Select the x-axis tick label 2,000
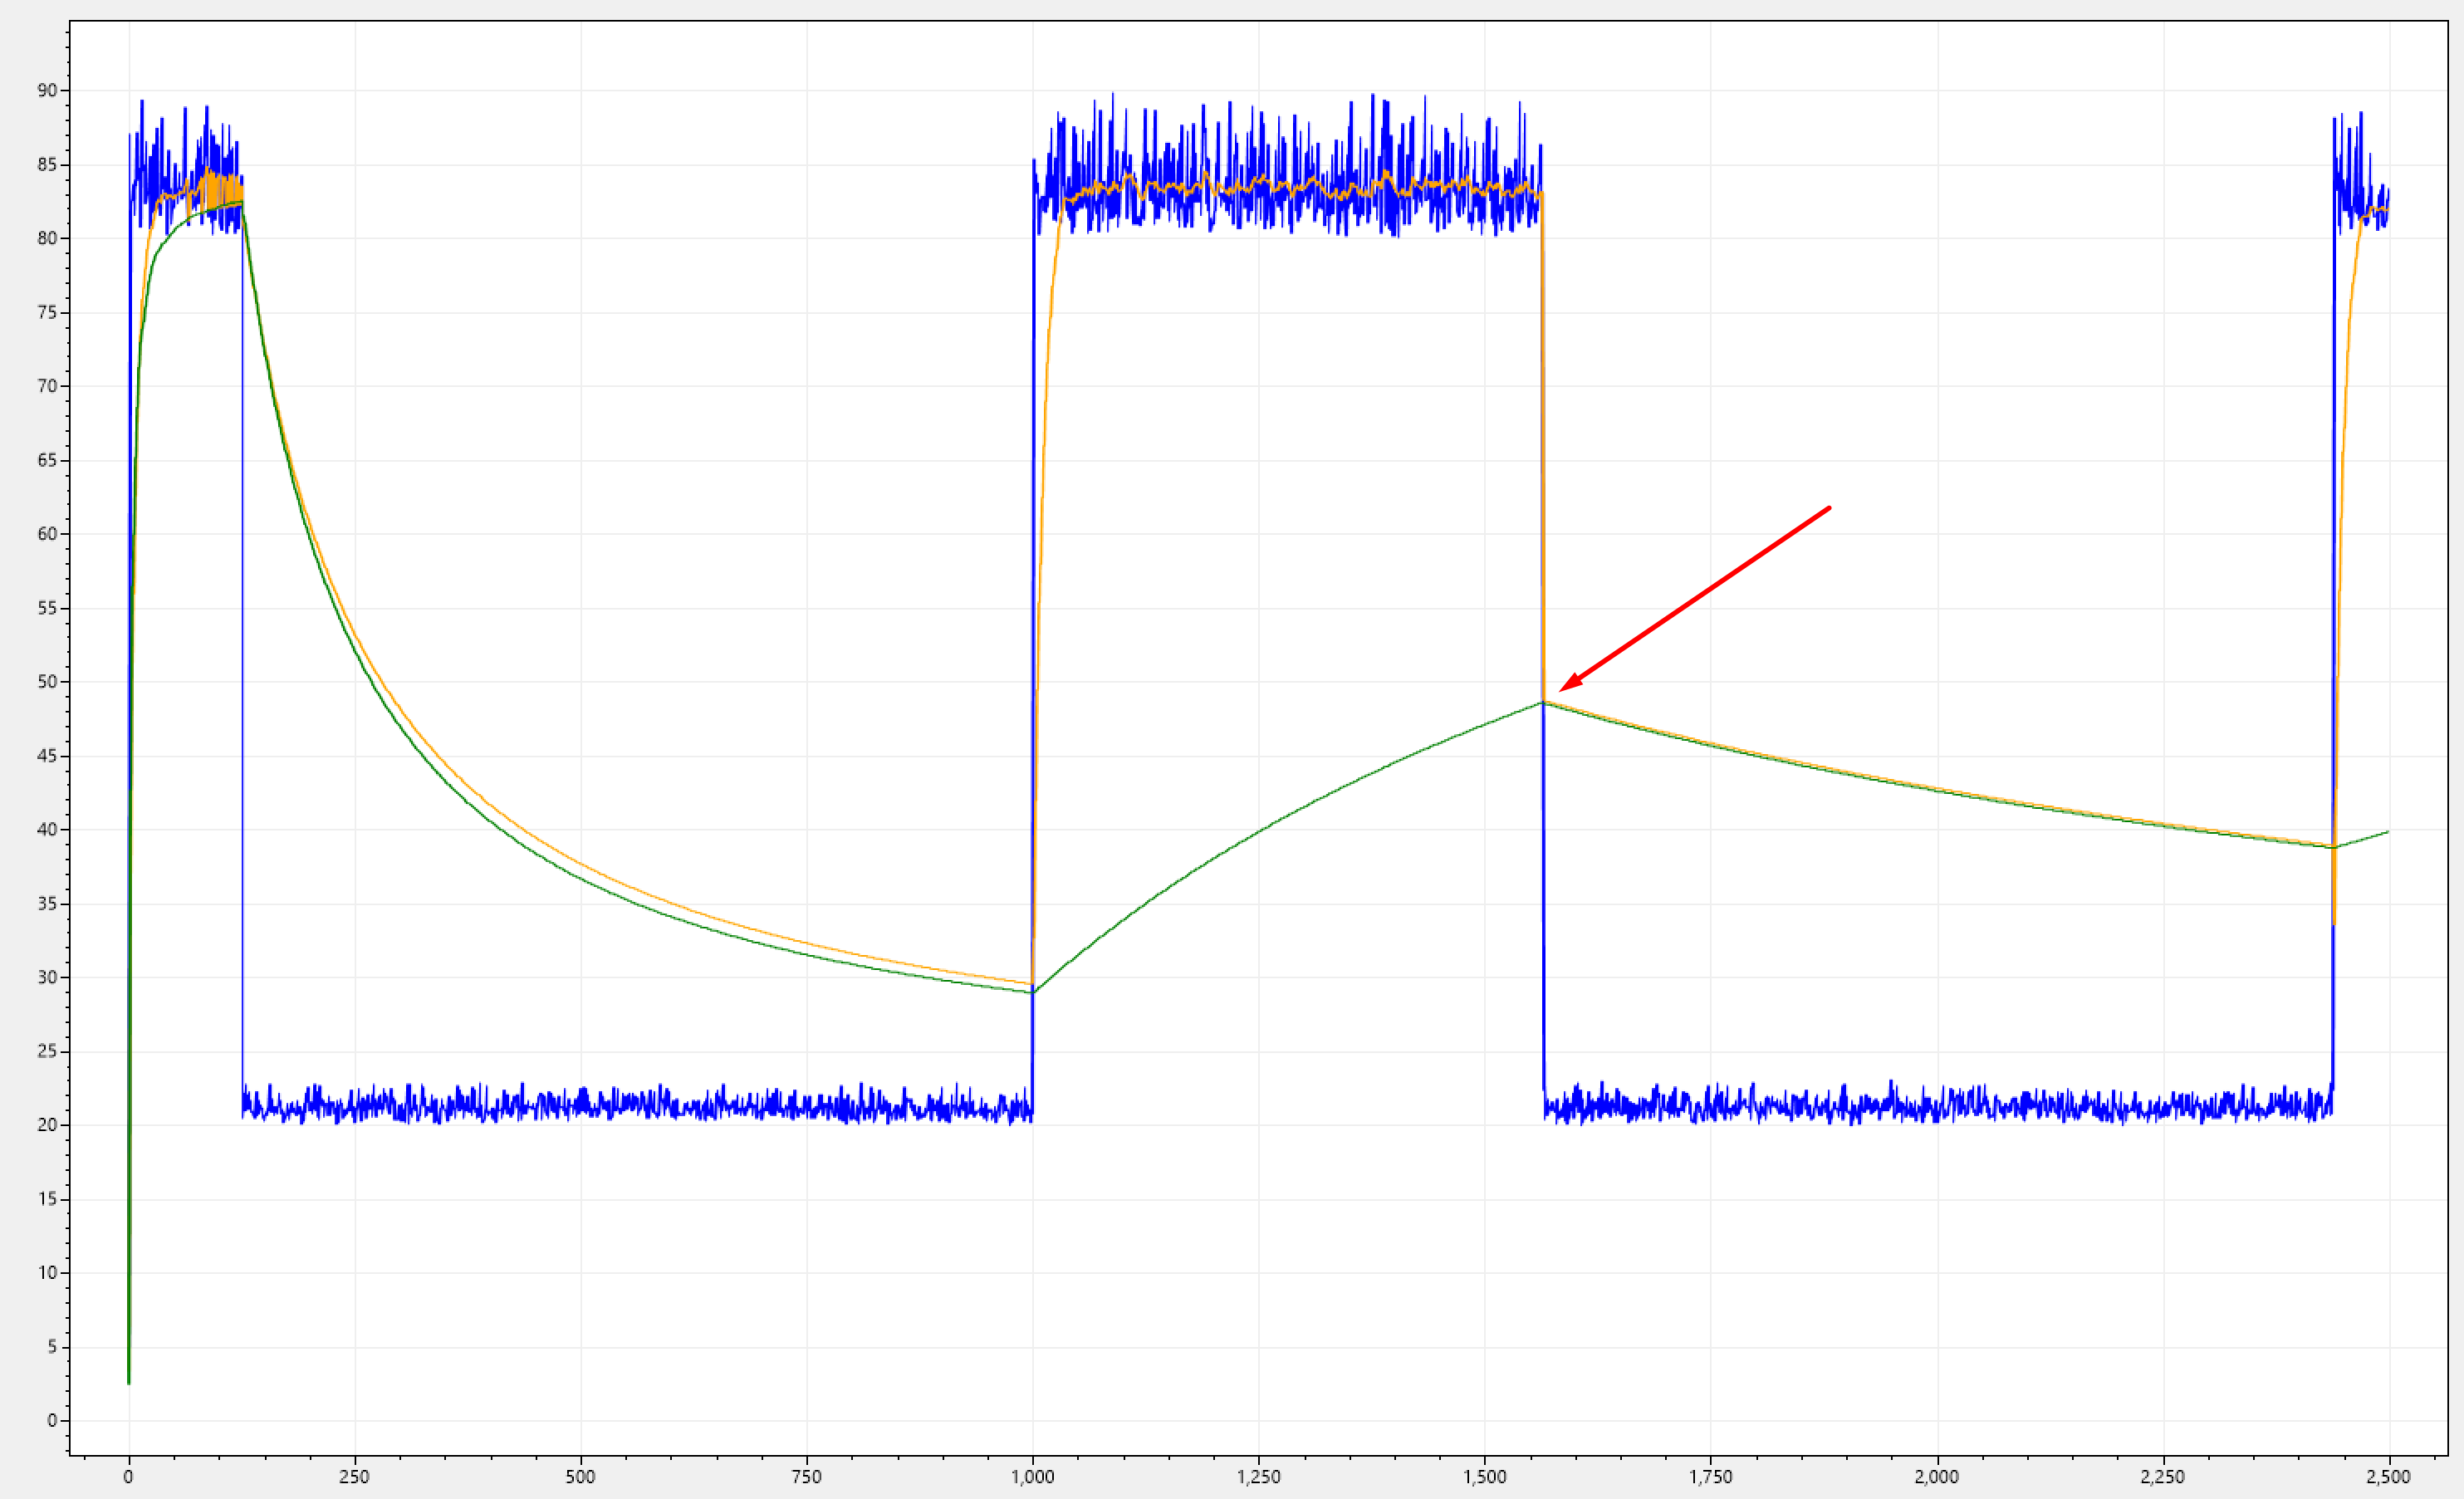 (1936, 1477)
